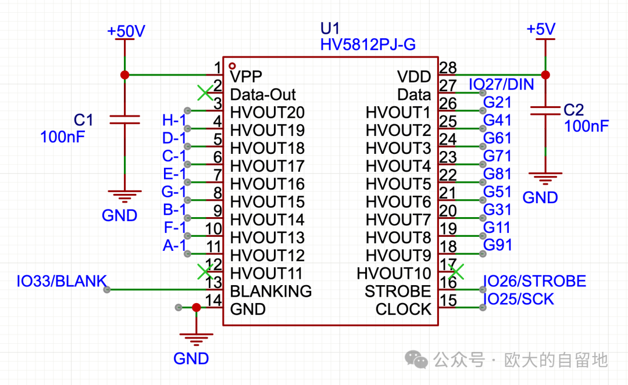Click the HVOUT11 pin name

coord(266,274)
